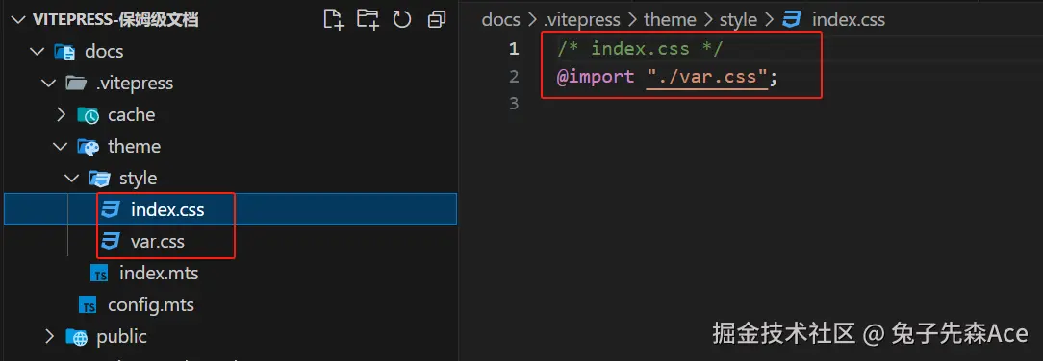Viewport: 1043px width, 361px height.
Task: Select the .vitepress breadcrumb segment
Action: [x=582, y=19]
